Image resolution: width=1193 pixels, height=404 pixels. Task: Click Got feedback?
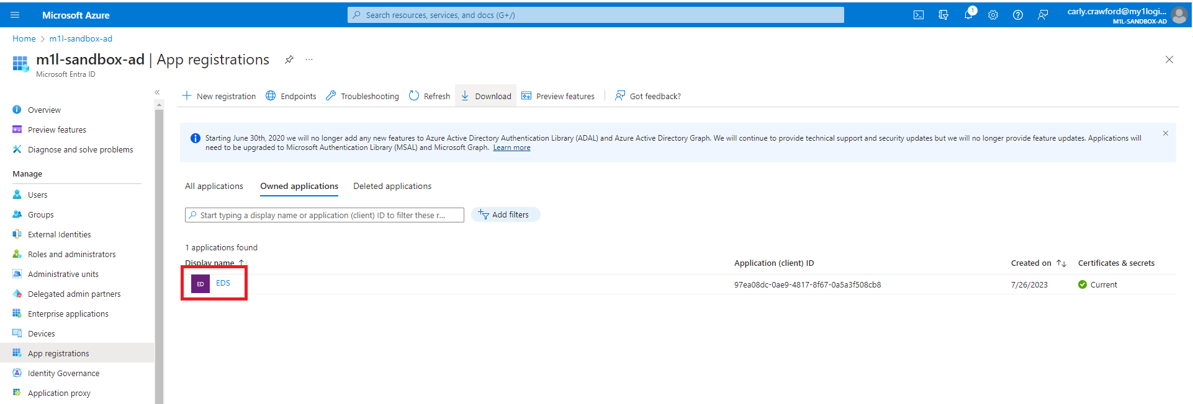[647, 96]
